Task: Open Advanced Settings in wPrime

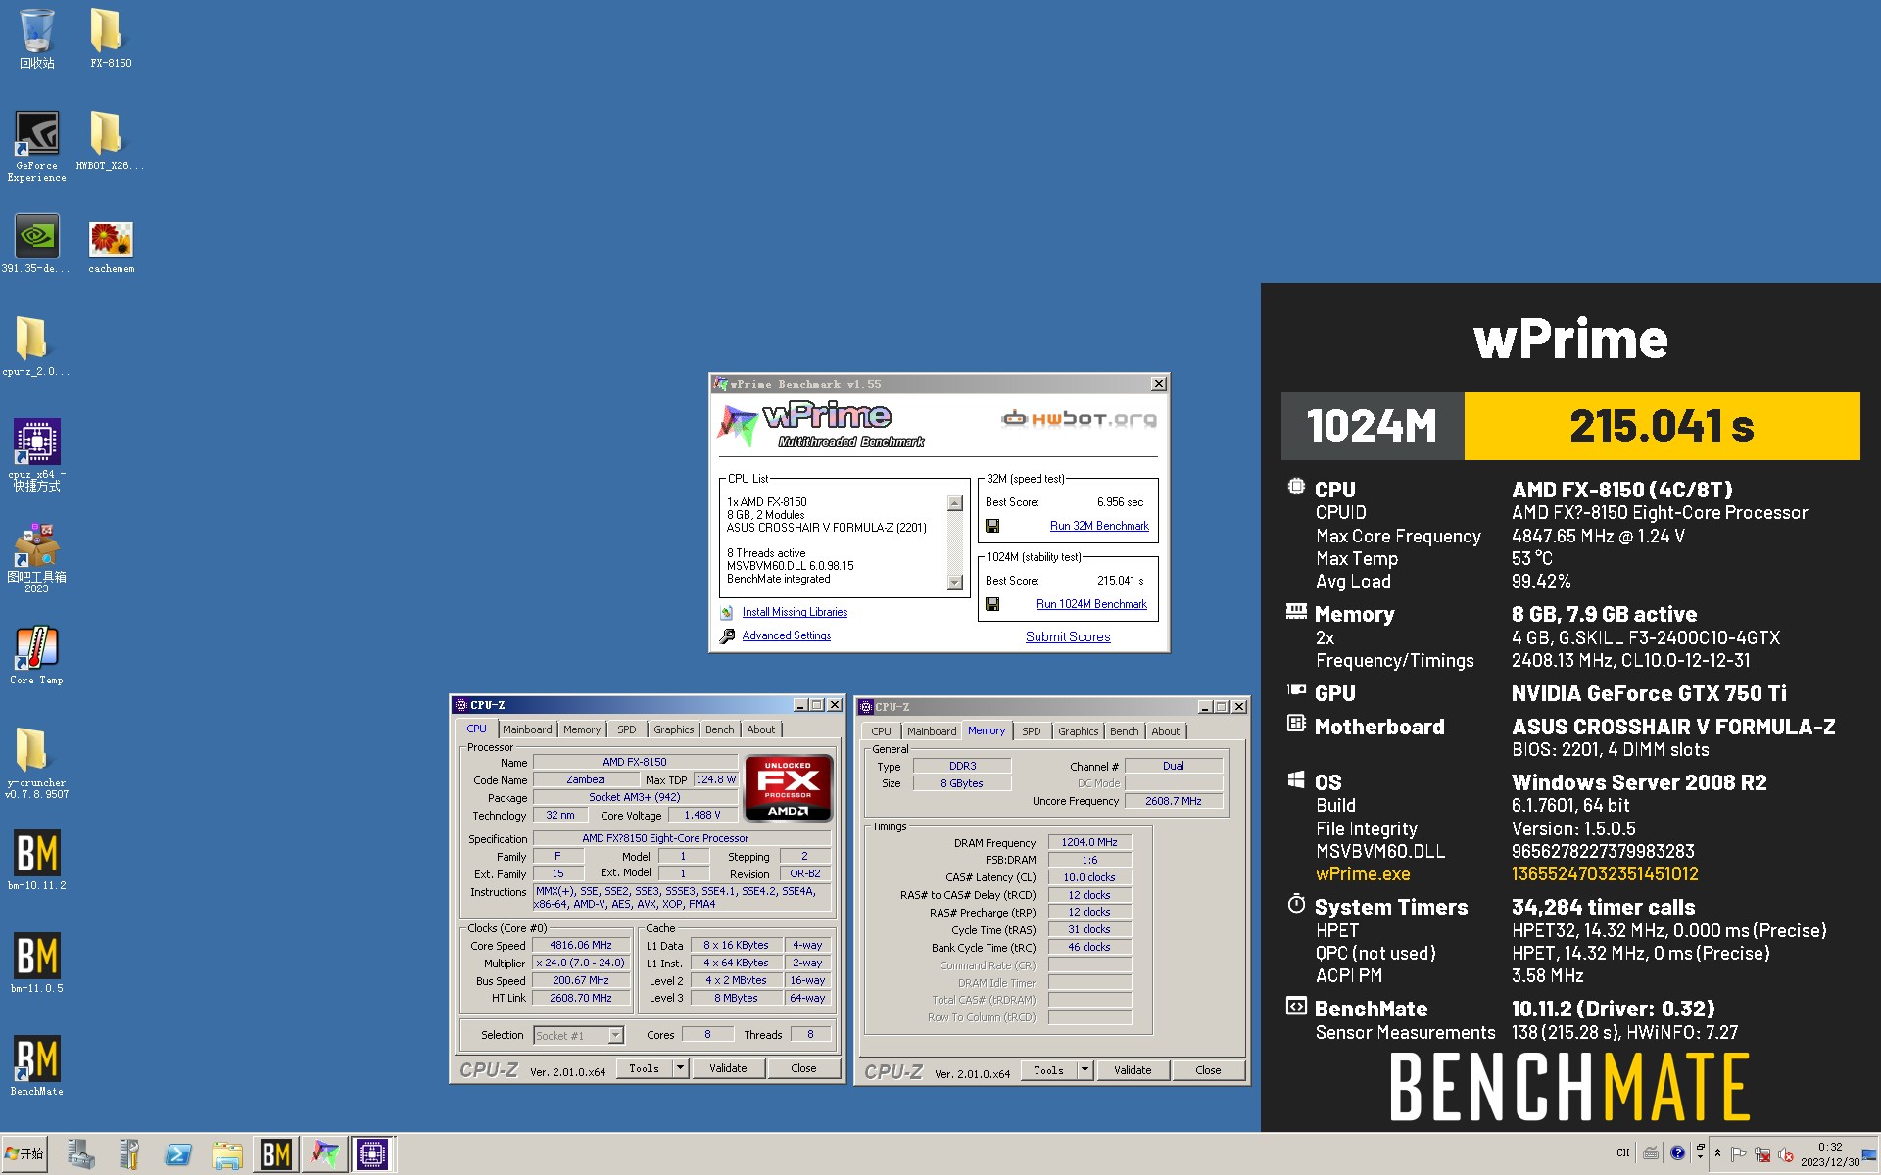Action: point(787,635)
